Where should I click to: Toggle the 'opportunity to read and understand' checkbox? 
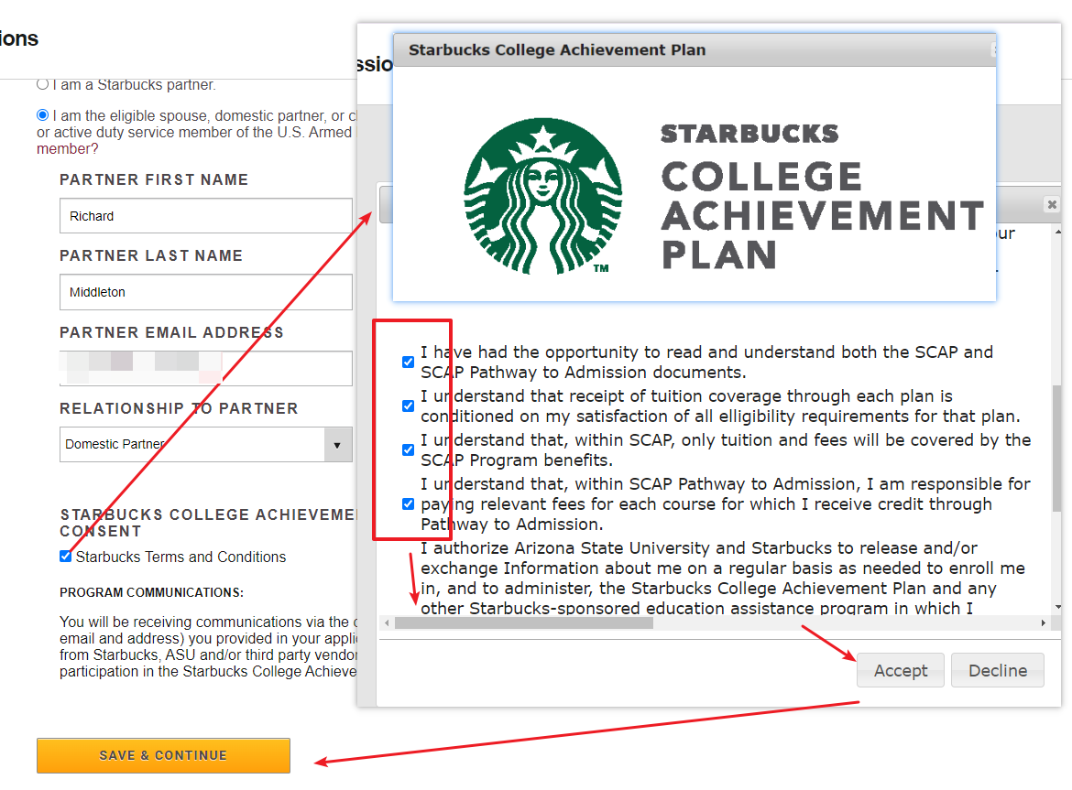[408, 362]
